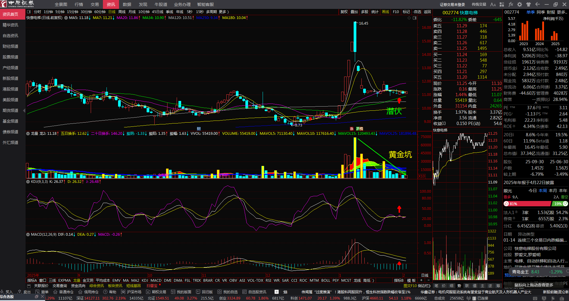Toggle 画线 drawing tools
Image resolution: width=569 pixels, height=301 pixels.
pos(385,12)
